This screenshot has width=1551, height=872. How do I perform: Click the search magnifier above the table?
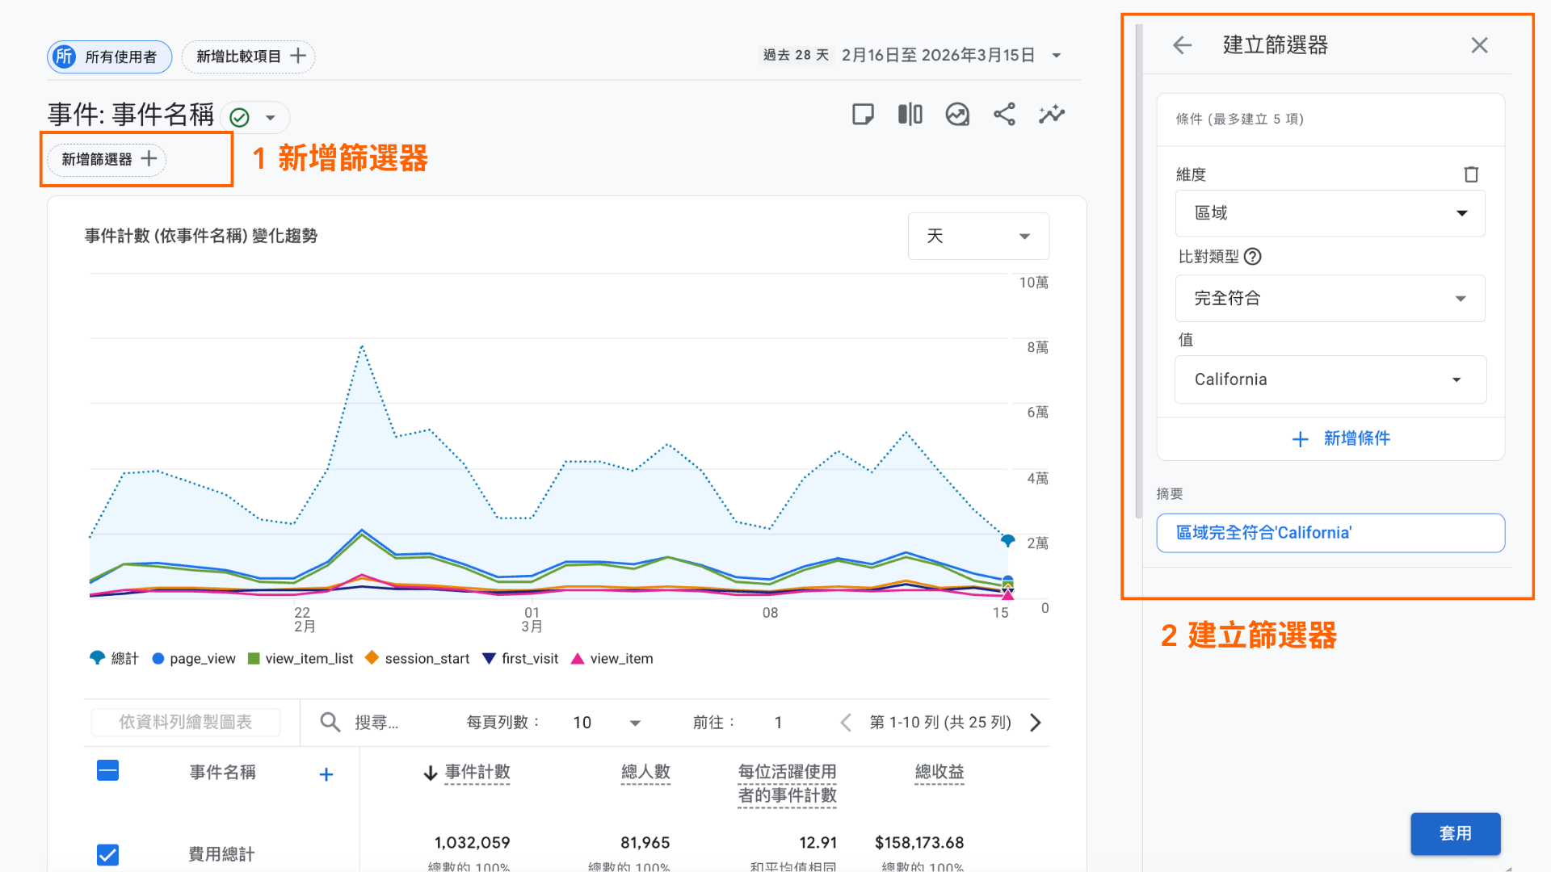click(x=330, y=722)
